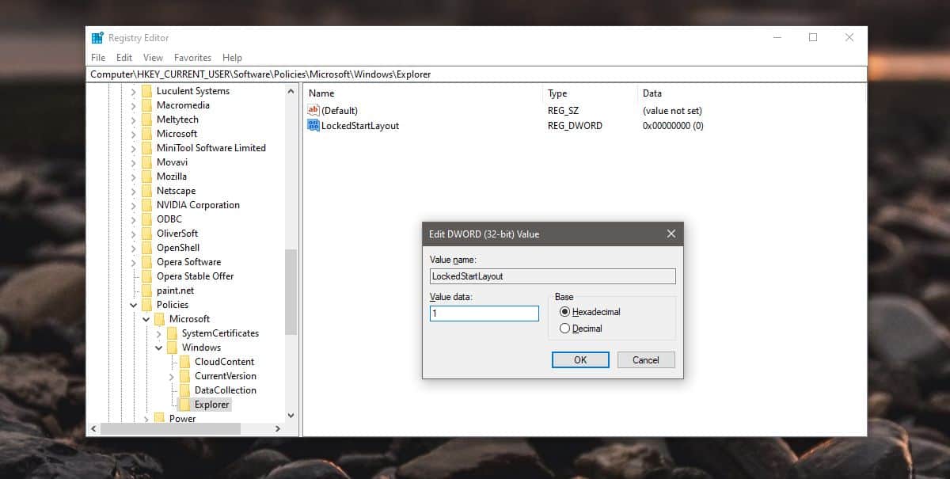Click the CloudContent folder icon
950x479 pixels.
tap(186, 362)
